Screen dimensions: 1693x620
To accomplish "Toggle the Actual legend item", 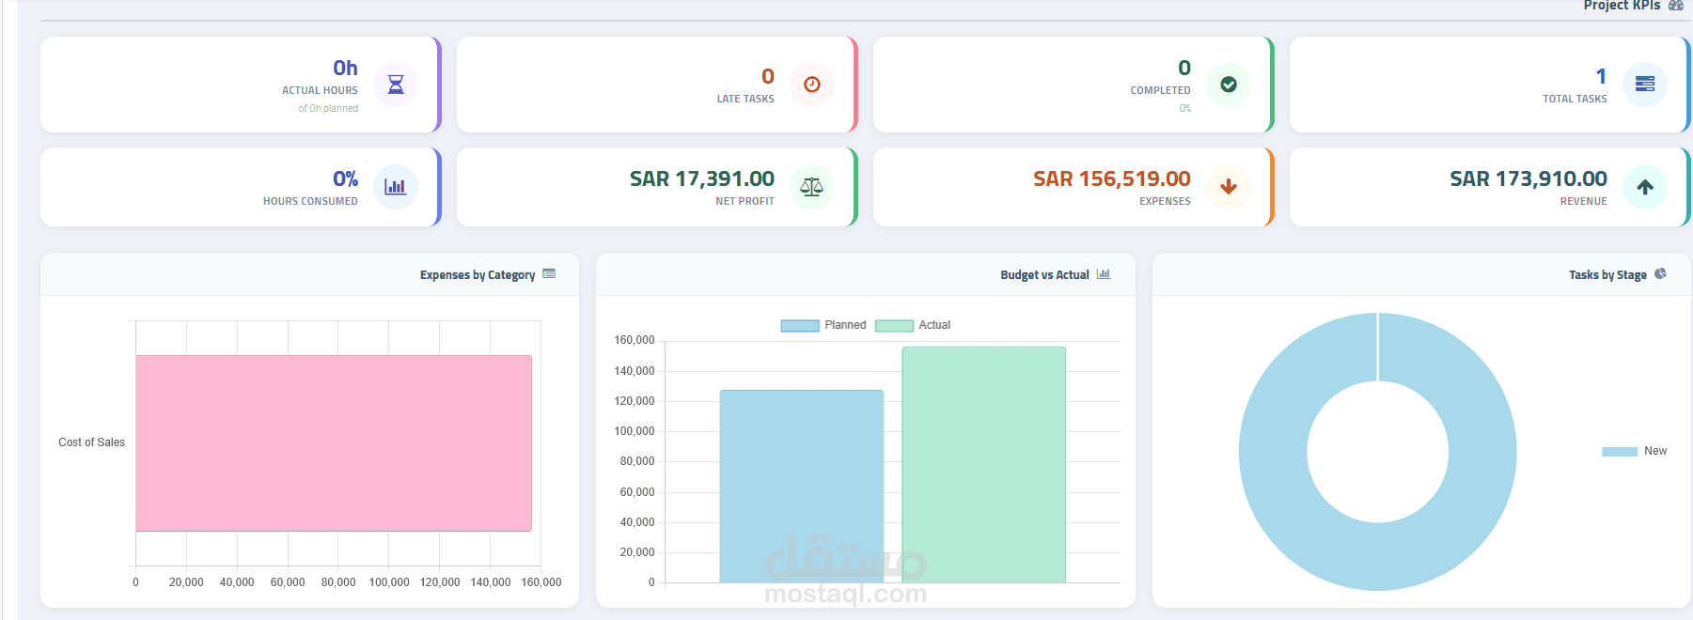I will click(913, 325).
